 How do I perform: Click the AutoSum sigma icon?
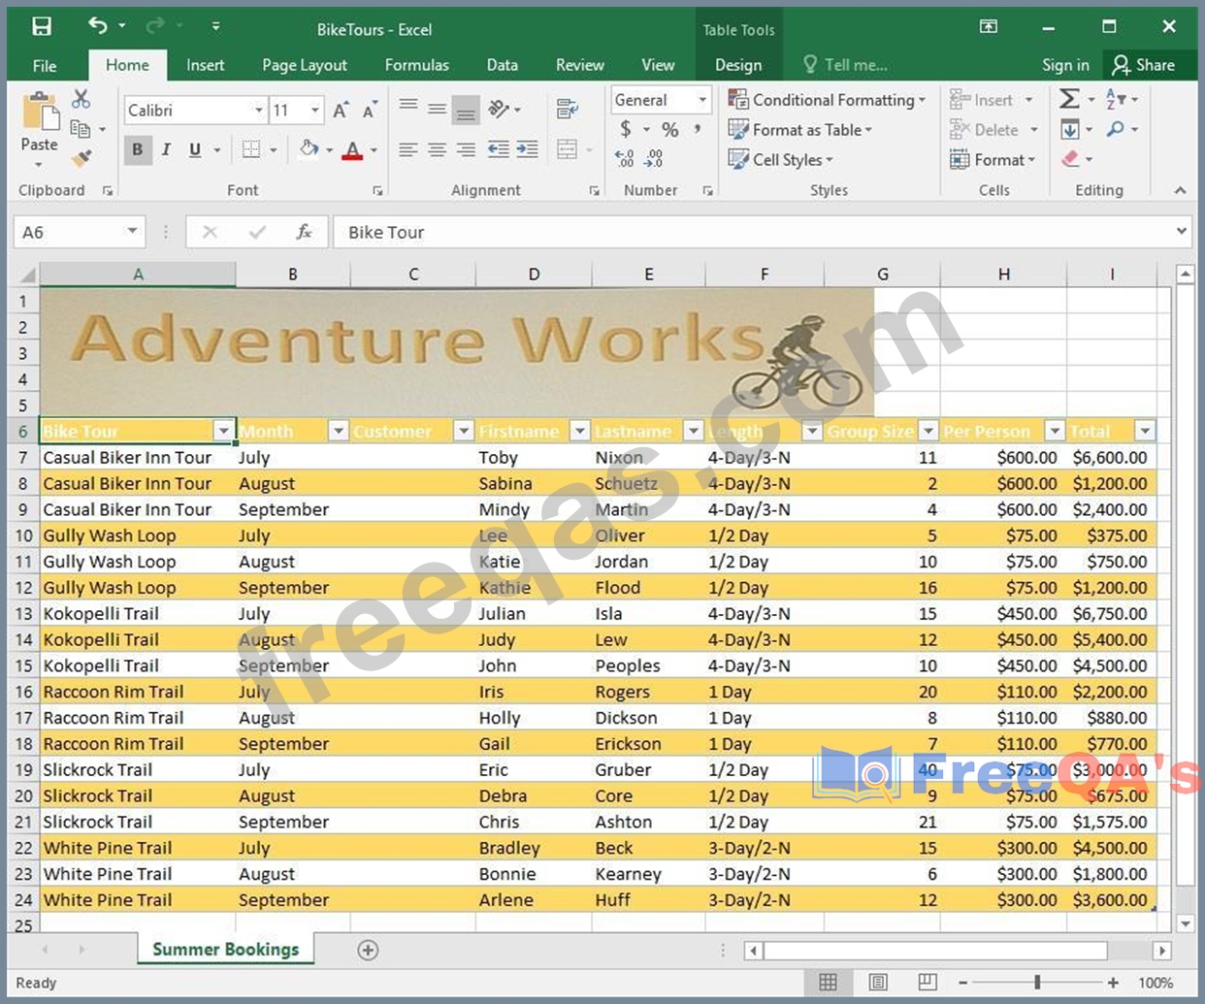coord(1069,99)
